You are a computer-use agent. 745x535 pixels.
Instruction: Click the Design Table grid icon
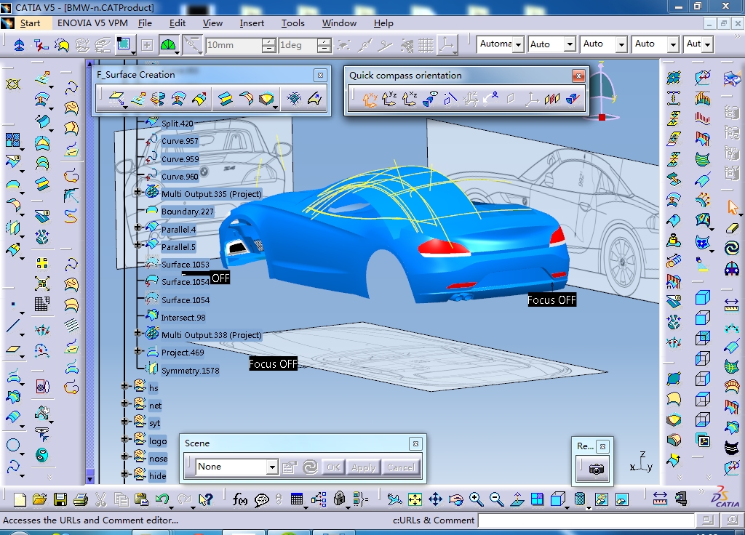coord(297,499)
